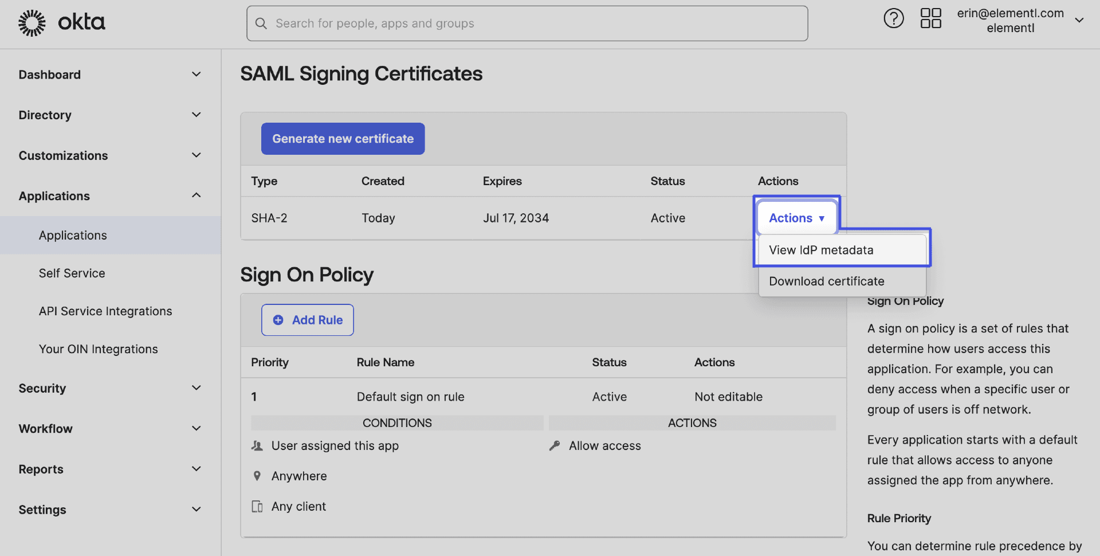Click the search magnifier icon
Viewport: 1100px width, 556px height.
coord(261,23)
